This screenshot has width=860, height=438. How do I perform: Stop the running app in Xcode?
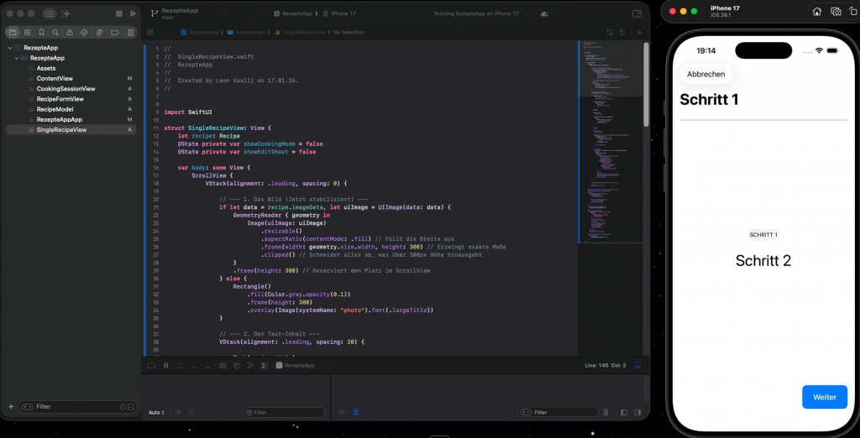(x=119, y=14)
